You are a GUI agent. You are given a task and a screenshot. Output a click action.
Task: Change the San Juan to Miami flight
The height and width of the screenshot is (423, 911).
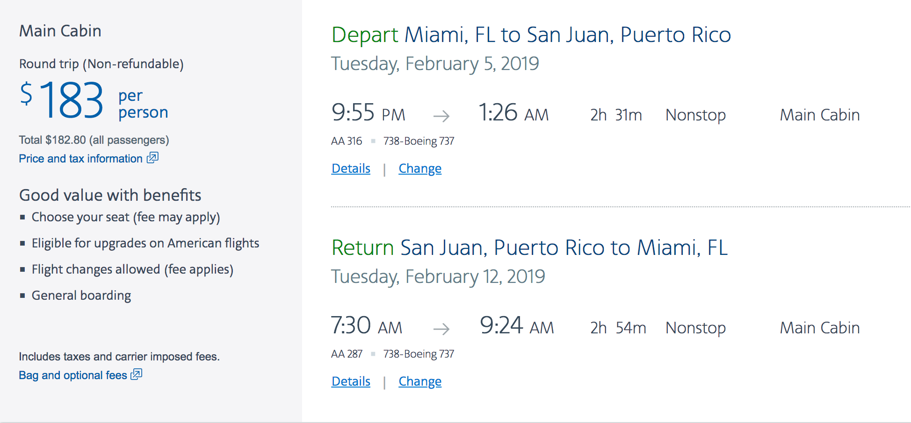coord(420,381)
